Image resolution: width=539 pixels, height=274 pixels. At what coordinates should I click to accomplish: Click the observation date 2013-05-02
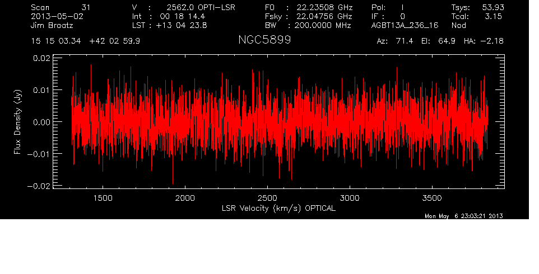click(57, 16)
